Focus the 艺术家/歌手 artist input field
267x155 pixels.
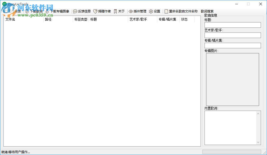(232, 35)
